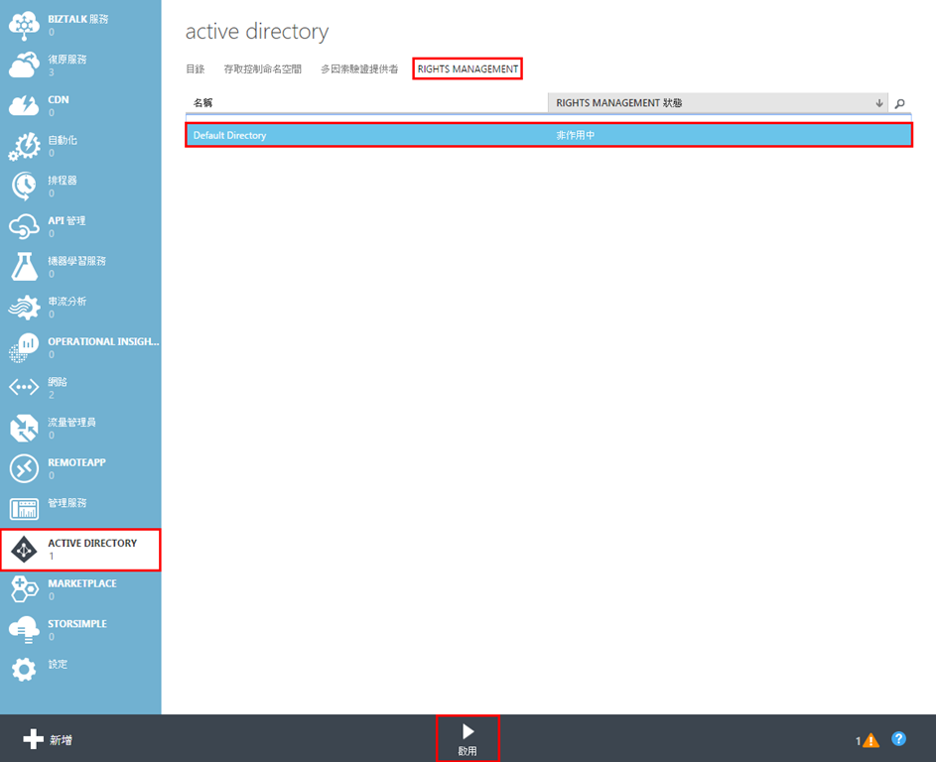The image size is (936, 762).
Task: Select the RIGHTS MANAGEMENT tab
Action: coord(468,69)
